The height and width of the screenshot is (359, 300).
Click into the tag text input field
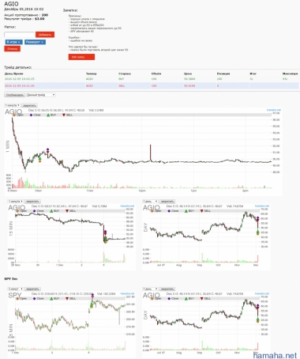20,35
